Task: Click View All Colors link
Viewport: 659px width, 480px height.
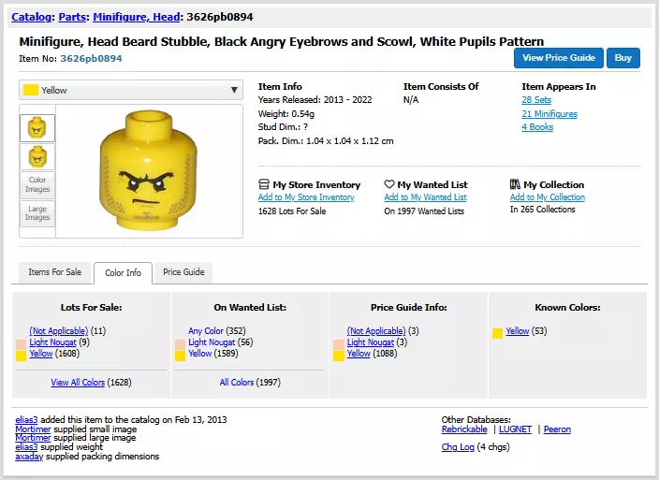Action: point(78,383)
